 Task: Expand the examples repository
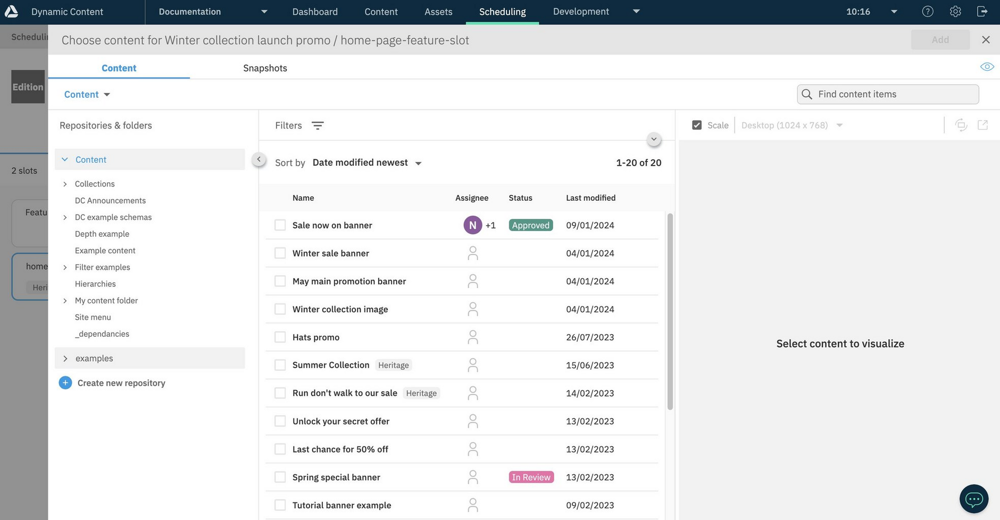click(x=65, y=359)
